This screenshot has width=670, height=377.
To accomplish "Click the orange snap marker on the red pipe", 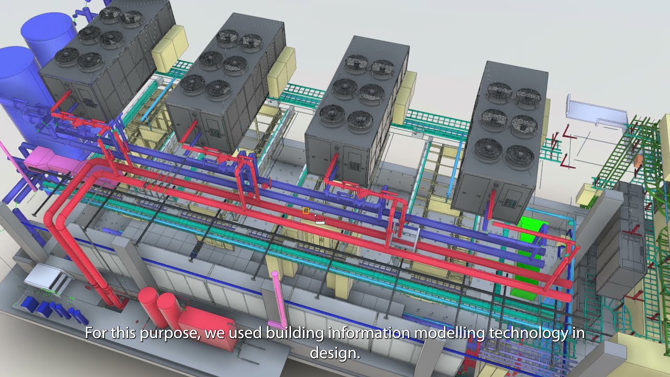I will [306, 210].
